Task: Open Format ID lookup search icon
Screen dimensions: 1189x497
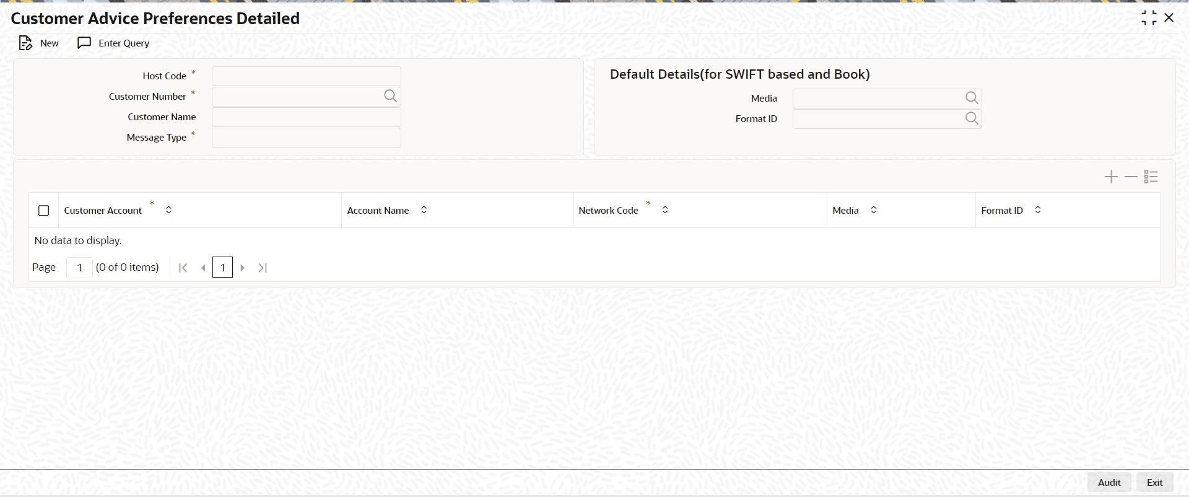Action: click(972, 118)
